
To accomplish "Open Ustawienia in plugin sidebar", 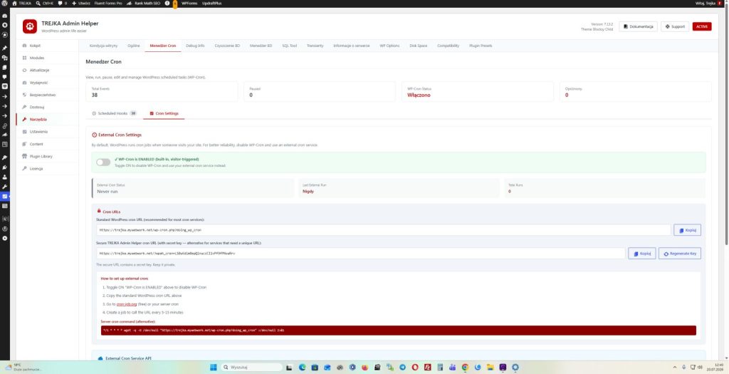I will (46, 132).
